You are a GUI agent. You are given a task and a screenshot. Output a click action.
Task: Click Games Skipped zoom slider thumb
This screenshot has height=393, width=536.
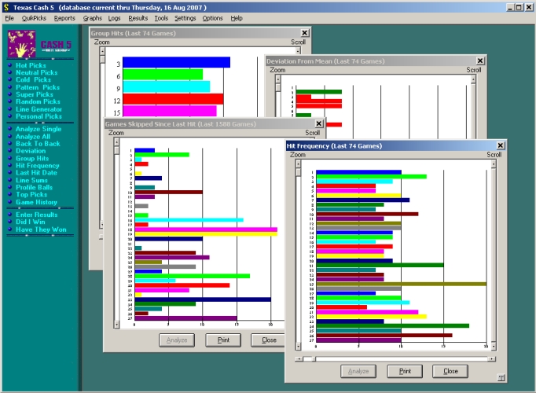pos(116,150)
